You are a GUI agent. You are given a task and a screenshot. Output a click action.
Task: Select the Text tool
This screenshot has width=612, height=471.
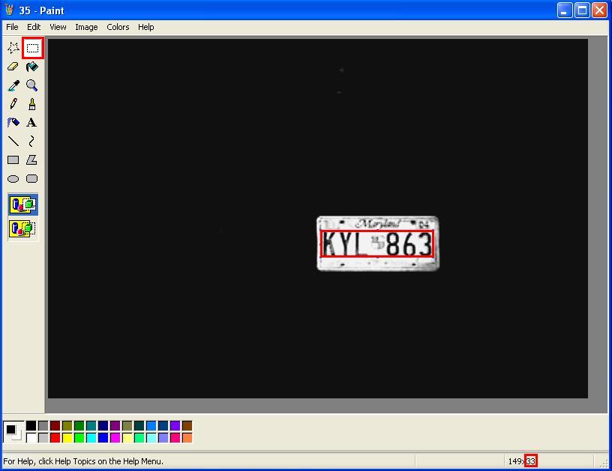[x=32, y=123]
